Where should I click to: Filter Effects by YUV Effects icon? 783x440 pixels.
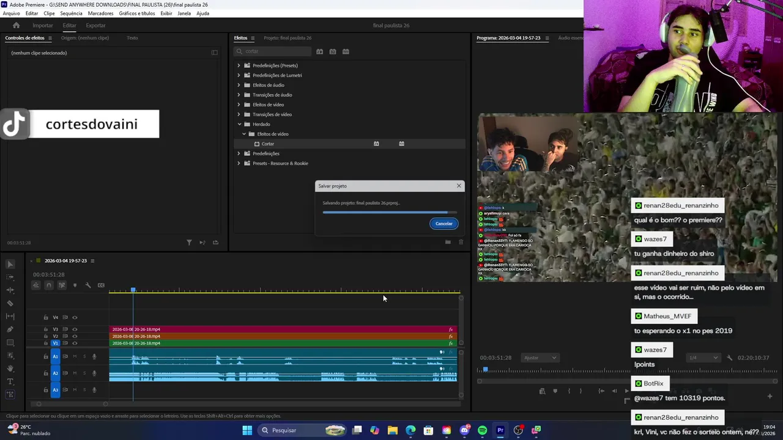point(346,51)
